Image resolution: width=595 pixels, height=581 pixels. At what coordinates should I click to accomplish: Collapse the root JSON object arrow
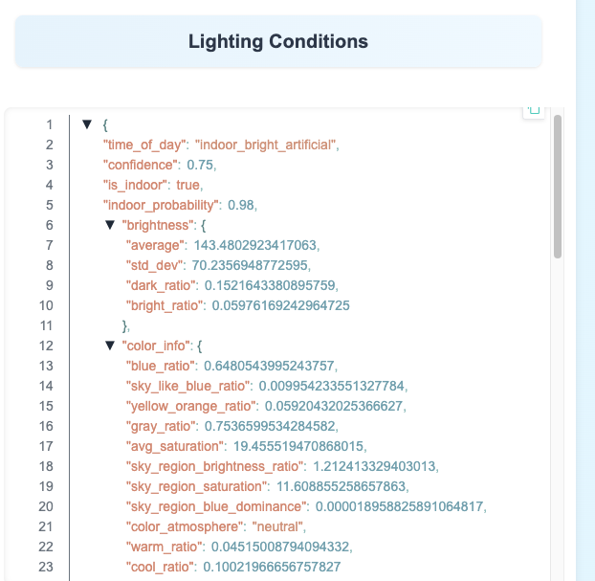pos(87,124)
